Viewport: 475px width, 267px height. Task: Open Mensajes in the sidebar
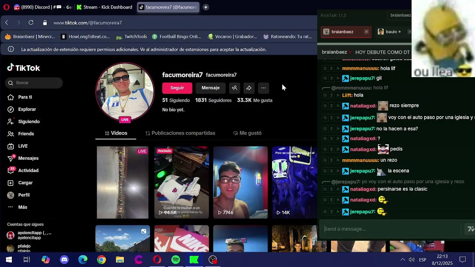(x=28, y=158)
